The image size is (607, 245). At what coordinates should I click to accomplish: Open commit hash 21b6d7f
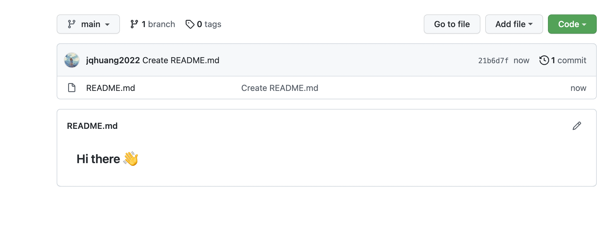493,60
